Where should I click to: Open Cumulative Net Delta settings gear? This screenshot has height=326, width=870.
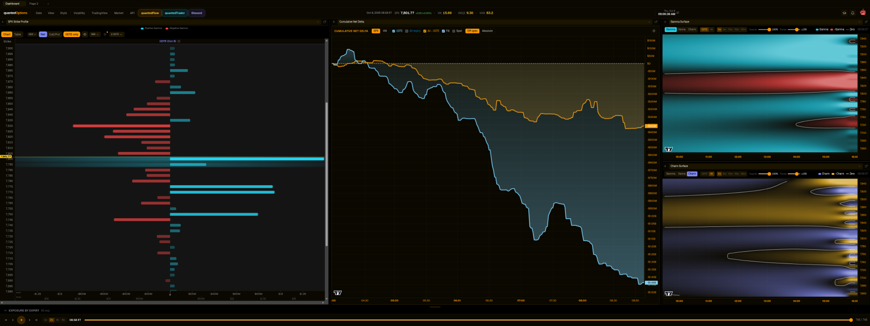654,31
